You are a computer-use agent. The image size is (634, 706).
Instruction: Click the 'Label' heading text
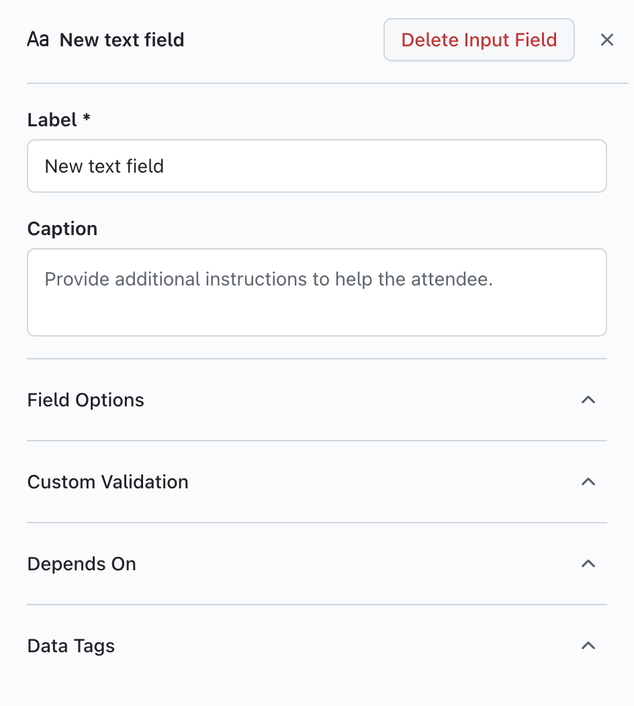[52, 120]
